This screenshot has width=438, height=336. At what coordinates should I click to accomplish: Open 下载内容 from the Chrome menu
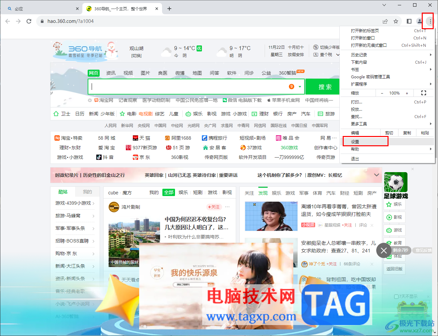pyautogui.click(x=387, y=62)
